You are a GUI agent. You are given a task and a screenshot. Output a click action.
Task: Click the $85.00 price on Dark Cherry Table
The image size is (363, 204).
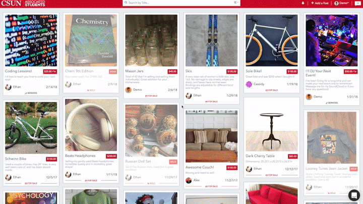(292, 156)
